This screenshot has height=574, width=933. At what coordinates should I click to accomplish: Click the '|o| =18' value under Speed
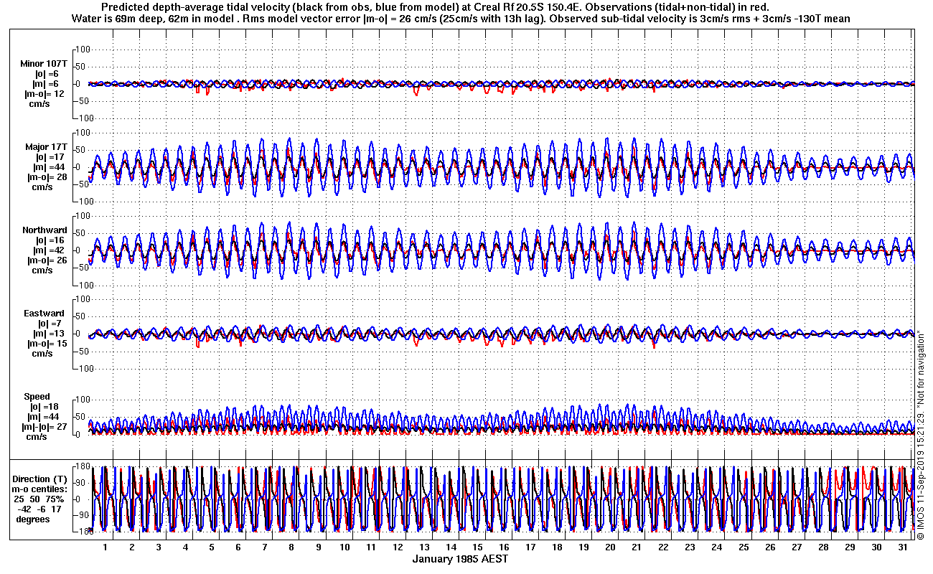pyautogui.click(x=43, y=407)
